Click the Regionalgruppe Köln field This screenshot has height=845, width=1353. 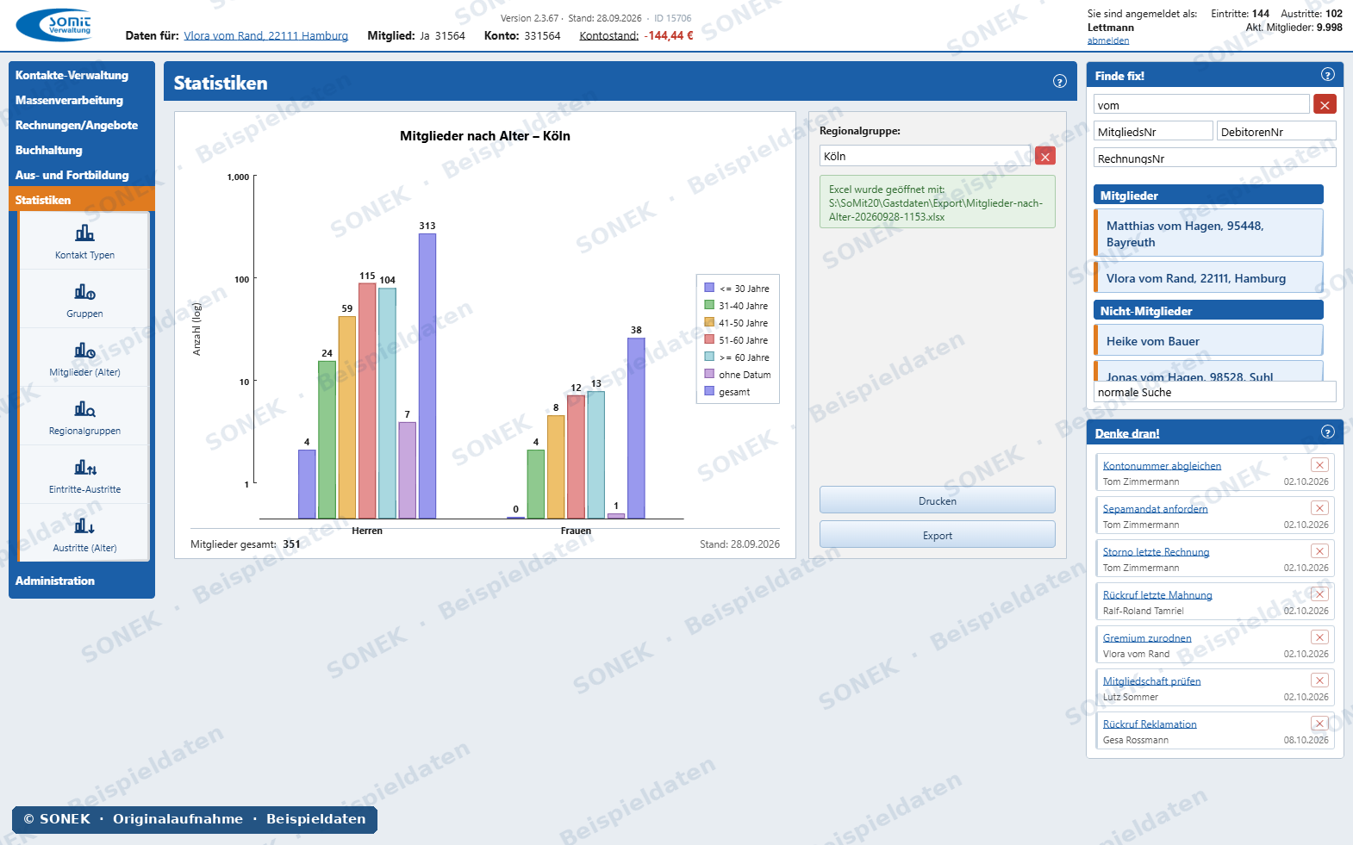pos(925,156)
